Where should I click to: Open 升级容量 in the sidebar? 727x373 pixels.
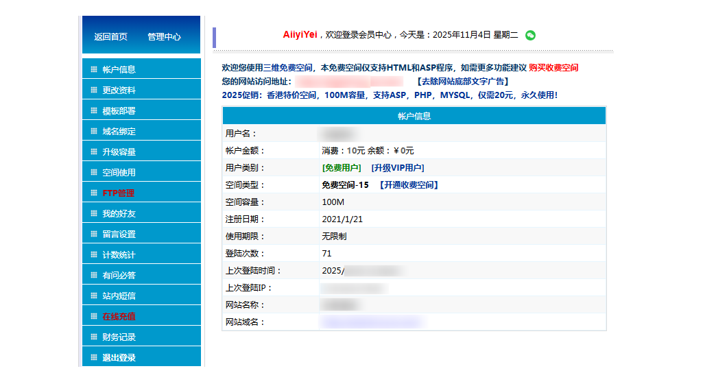tap(119, 152)
